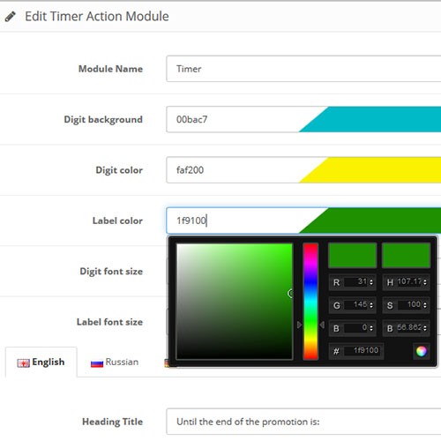Click the Russian flag icon
This screenshot has height=441, width=441.
coord(97,363)
